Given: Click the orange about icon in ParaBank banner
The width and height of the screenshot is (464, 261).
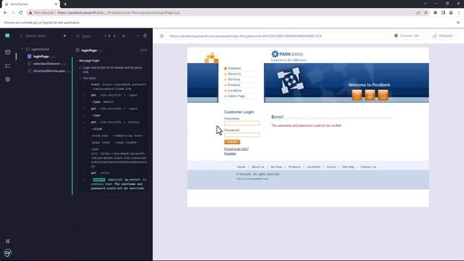Looking at the screenshot, I should (370, 96).
